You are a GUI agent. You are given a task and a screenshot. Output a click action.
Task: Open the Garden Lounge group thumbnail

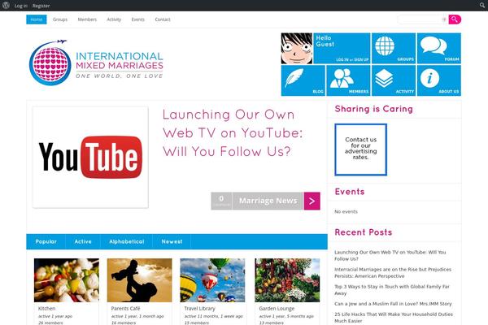coord(287,280)
